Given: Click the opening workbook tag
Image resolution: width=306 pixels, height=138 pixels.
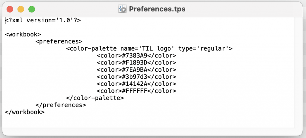Looking at the screenshot, I should point(23,34).
